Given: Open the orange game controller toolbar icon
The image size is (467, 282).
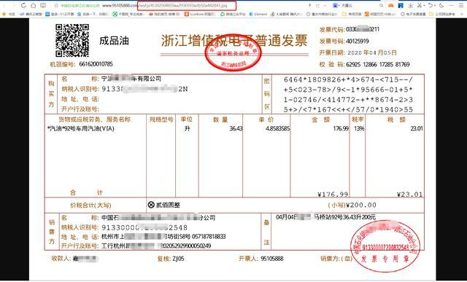Looking at the screenshot, I should [x=391, y=5].
